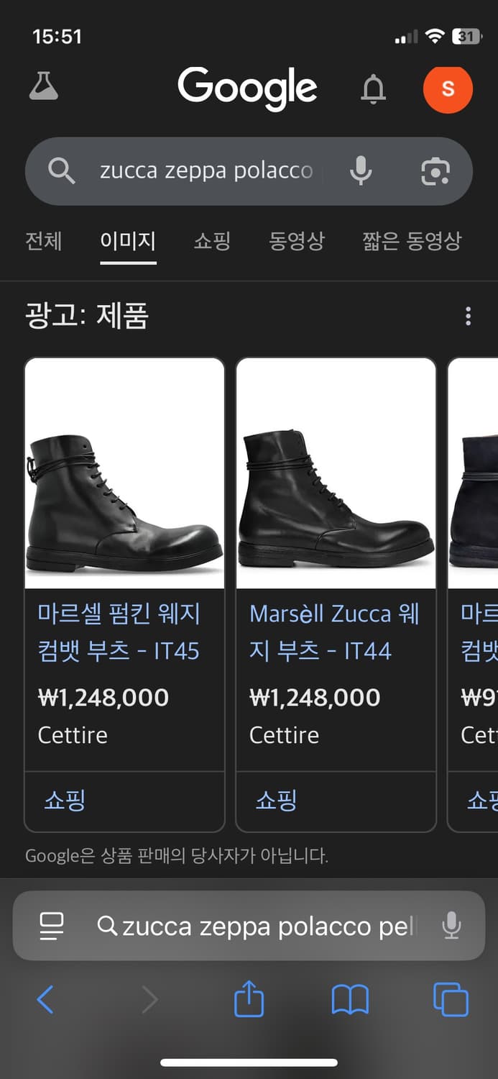Viewport: 498px width, 1079px height.
Task: Open Google Lens camera search
Action: pyautogui.click(x=436, y=171)
